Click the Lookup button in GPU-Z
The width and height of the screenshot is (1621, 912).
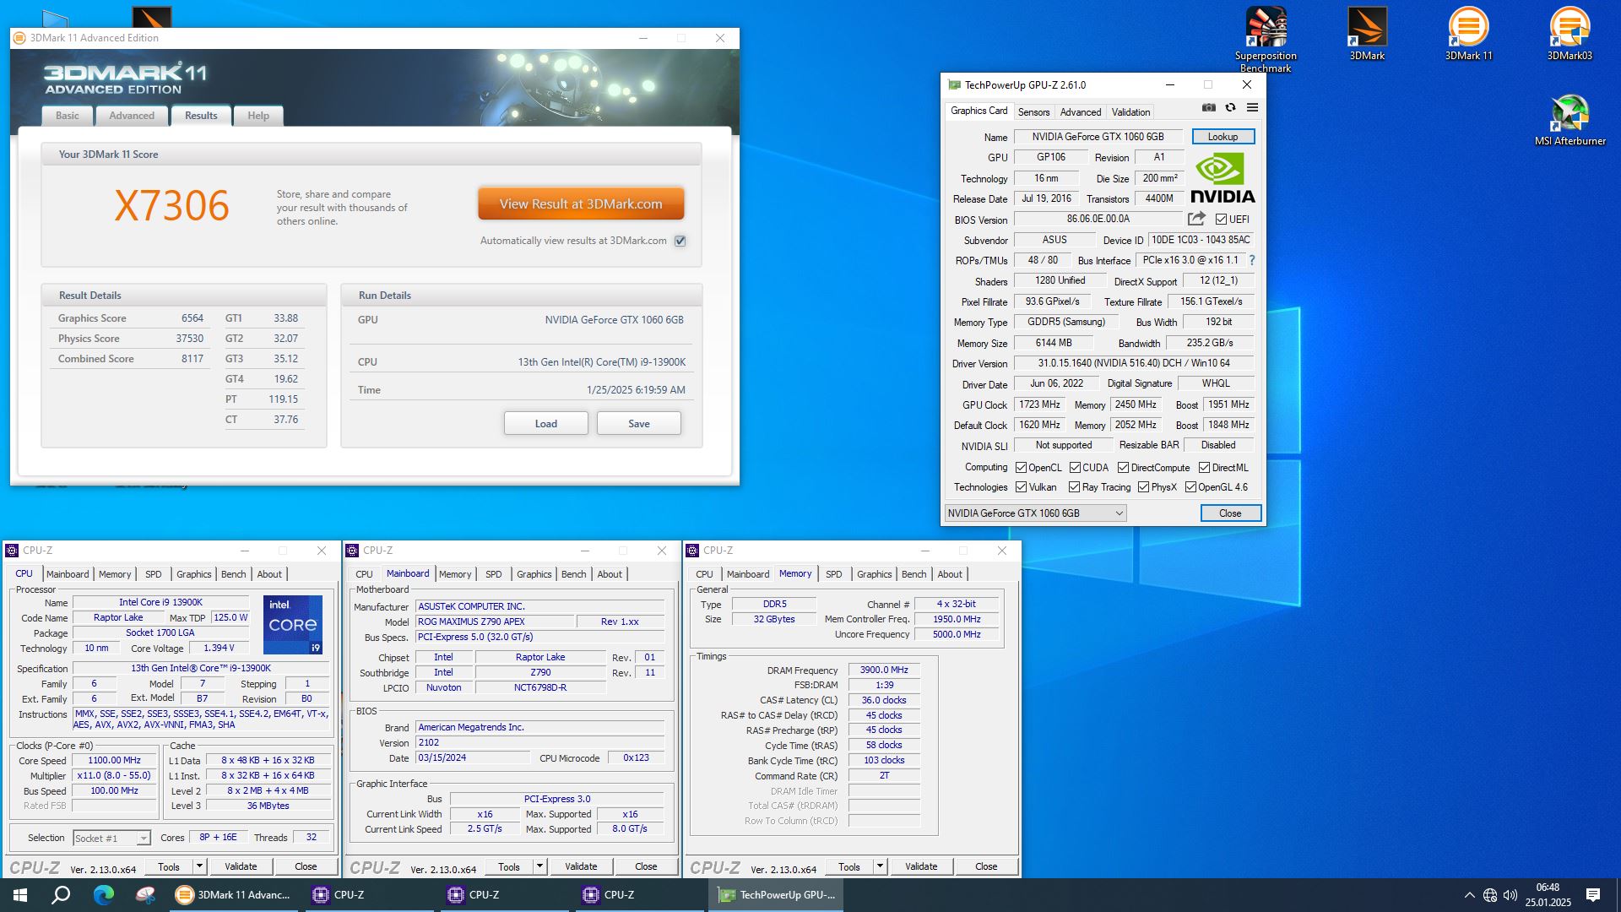click(1223, 137)
